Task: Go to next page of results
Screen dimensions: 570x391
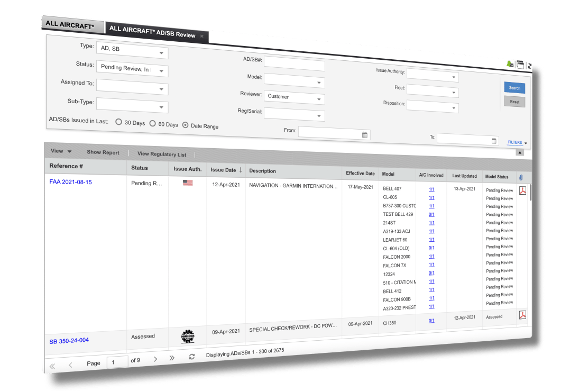Action: tap(155, 359)
